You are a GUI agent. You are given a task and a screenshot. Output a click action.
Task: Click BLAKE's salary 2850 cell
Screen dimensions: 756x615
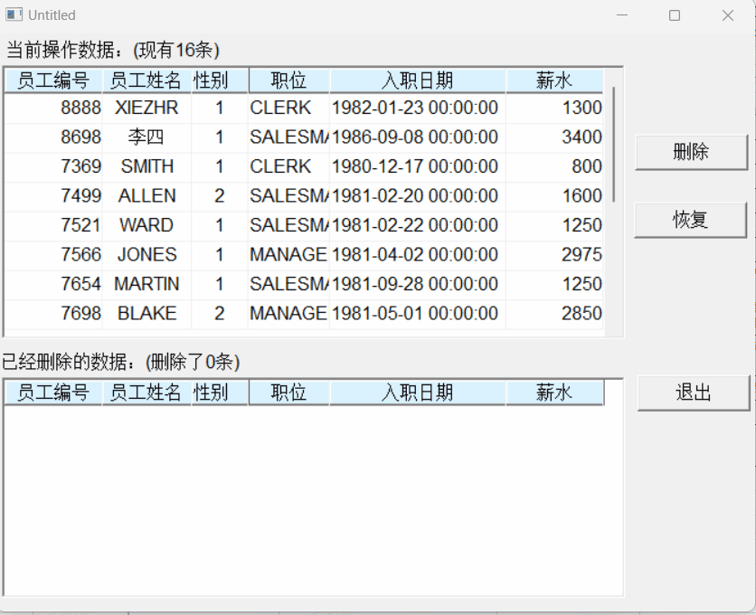554,314
